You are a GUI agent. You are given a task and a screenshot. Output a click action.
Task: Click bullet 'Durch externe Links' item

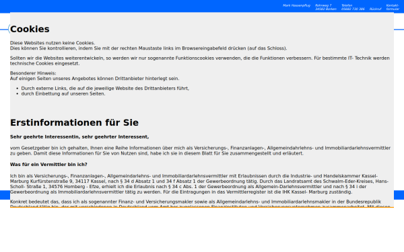pyautogui.click(x=105, y=88)
